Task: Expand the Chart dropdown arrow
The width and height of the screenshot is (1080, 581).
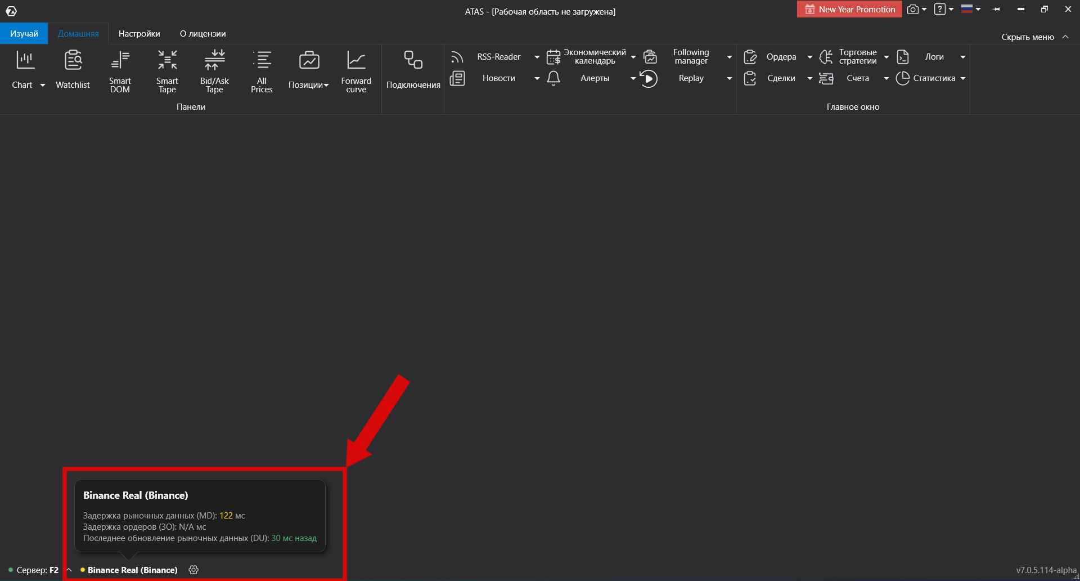Action: point(42,85)
